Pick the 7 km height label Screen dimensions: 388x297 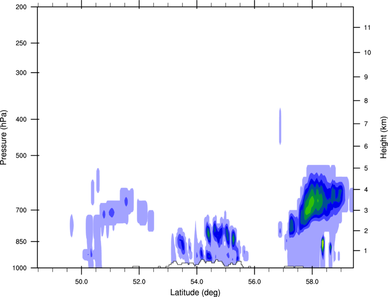click(x=366, y=124)
